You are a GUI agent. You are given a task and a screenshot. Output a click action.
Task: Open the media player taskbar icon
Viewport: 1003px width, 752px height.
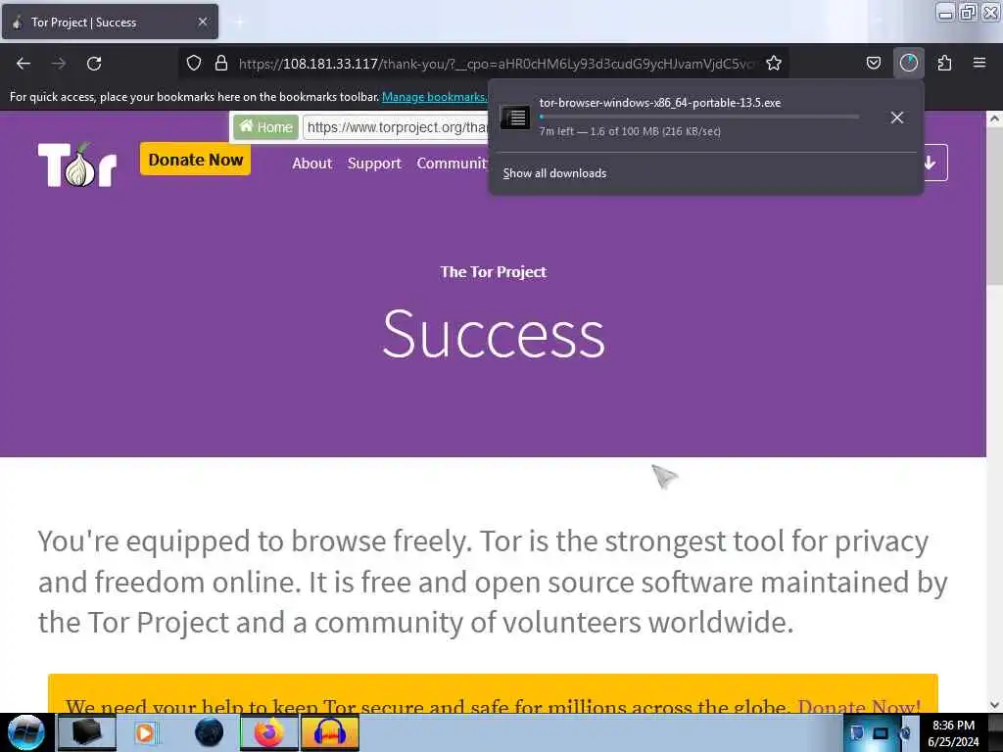coord(145,732)
